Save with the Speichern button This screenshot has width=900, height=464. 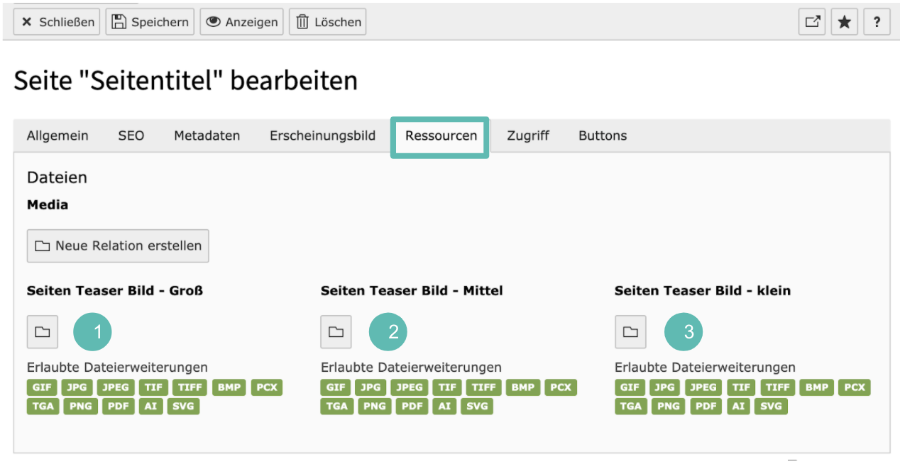pyautogui.click(x=150, y=22)
